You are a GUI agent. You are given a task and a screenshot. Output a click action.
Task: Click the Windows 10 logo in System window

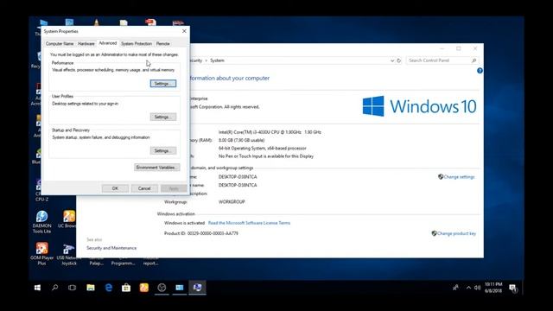[419, 106]
